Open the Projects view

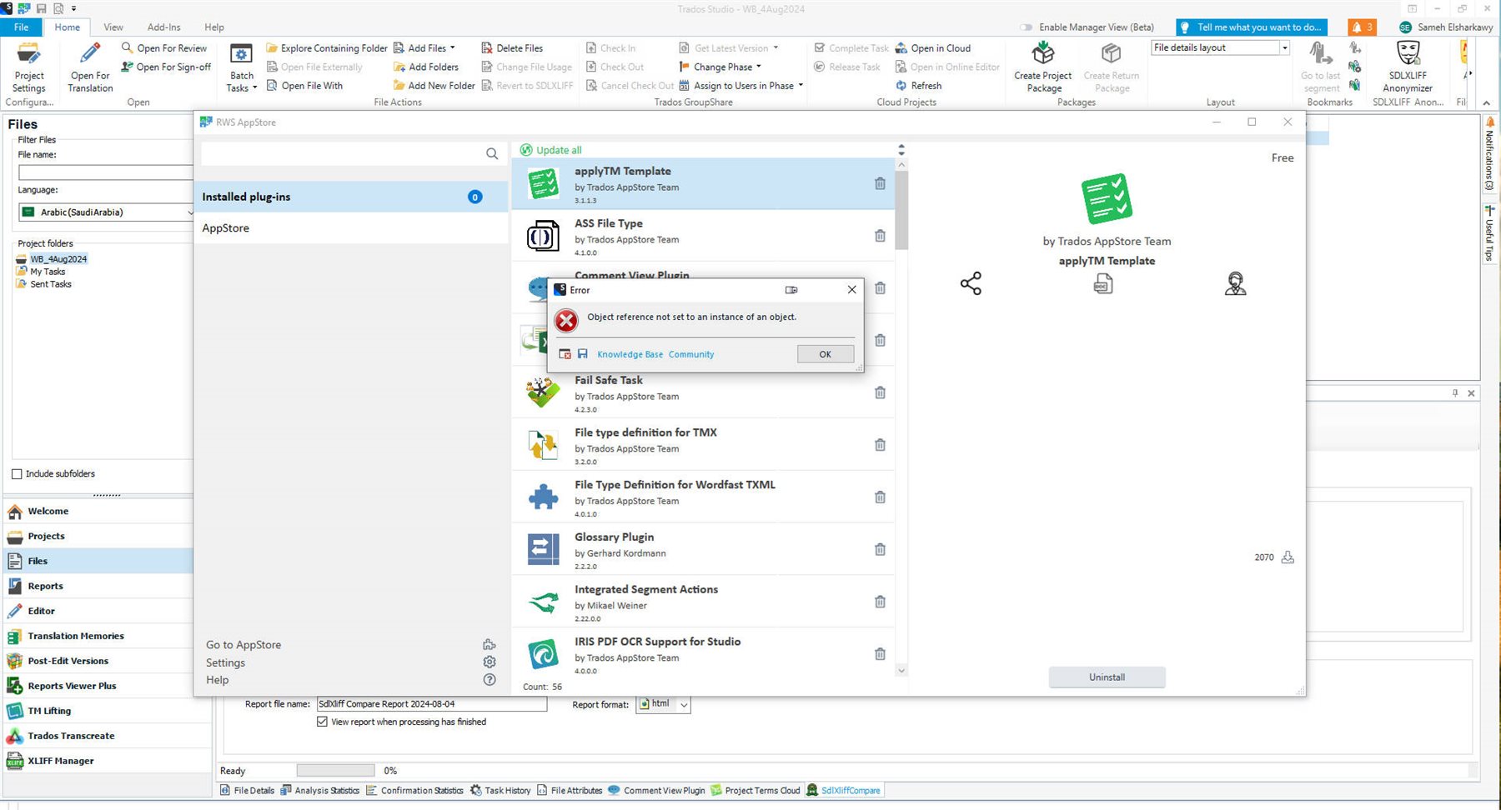tap(98, 537)
